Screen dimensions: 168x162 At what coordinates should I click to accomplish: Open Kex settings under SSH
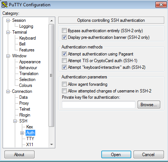[x=30, y=127]
